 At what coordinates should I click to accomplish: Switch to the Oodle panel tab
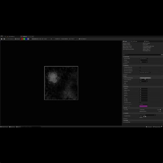coord(135,41)
